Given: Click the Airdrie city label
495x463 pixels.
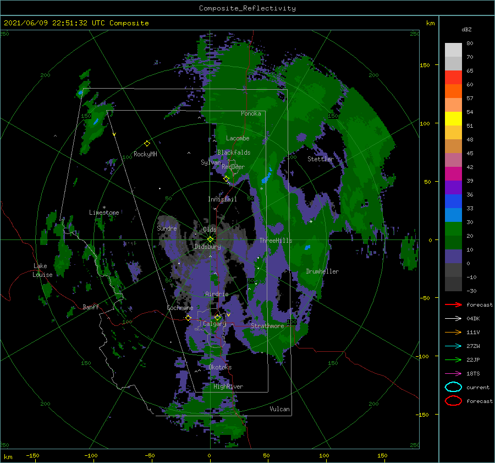Looking at the screenshot, I should coord(217,294).
